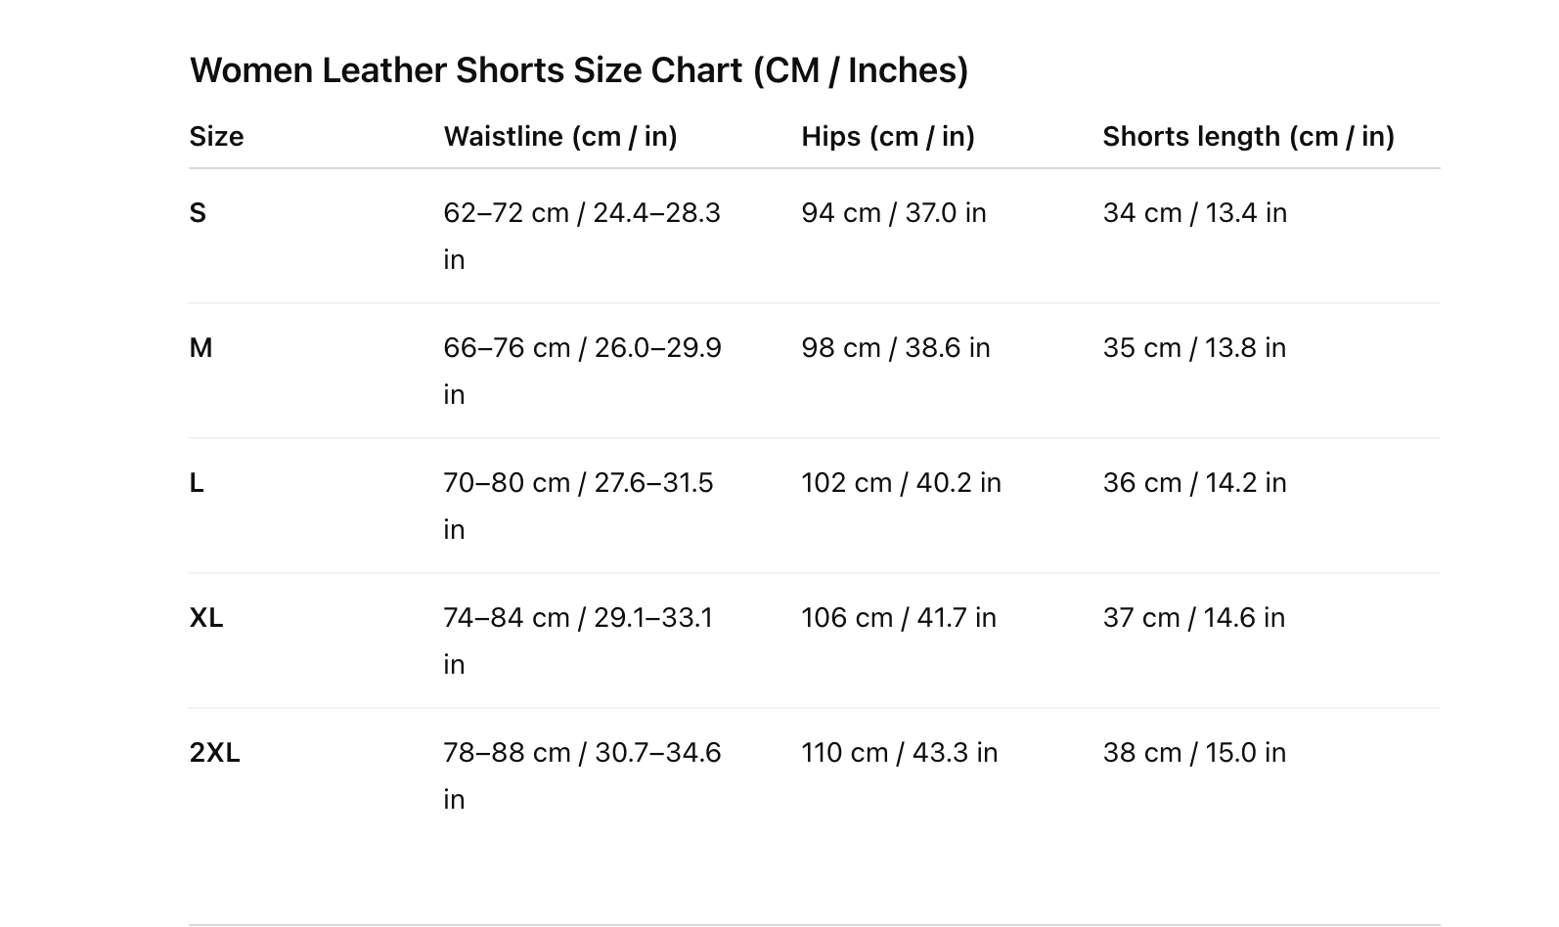Select the 2XL size row label
This screenshot has height=927, width=1559.
pyautogui.click(x=214, y=753)
